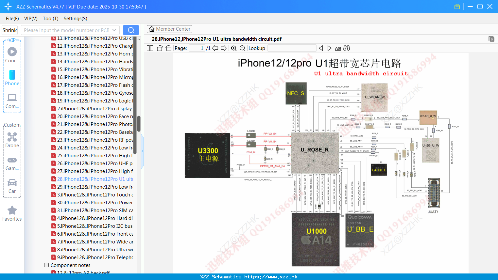Open 11.iPhone12&iPhone12Pro USB file
This screenshot has width=498, height=280.
[x=92, y=38]
